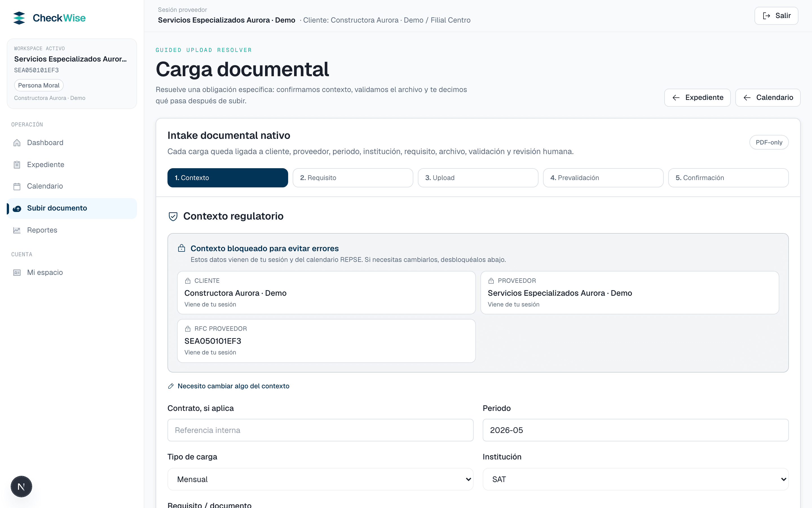Image resolution: width=812 pixels, height=508 pixels.
Task: Focus the Contrato Referencia interna field
Action: [x=321, y=430]
